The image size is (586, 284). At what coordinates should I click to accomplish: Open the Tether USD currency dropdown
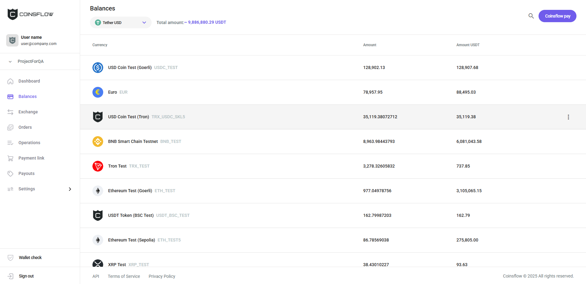point(120,22)
